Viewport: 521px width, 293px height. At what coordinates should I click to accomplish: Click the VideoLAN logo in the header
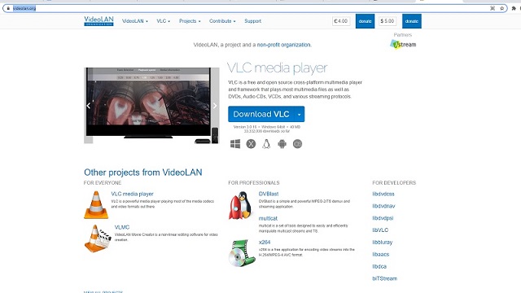click(99, 21)
